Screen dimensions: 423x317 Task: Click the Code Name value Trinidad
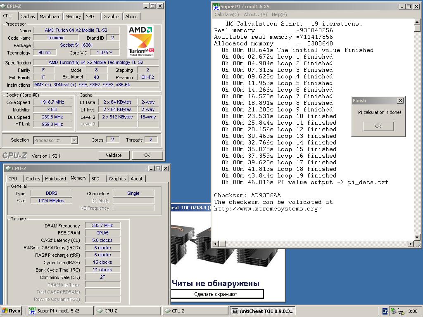coord(56,38)
